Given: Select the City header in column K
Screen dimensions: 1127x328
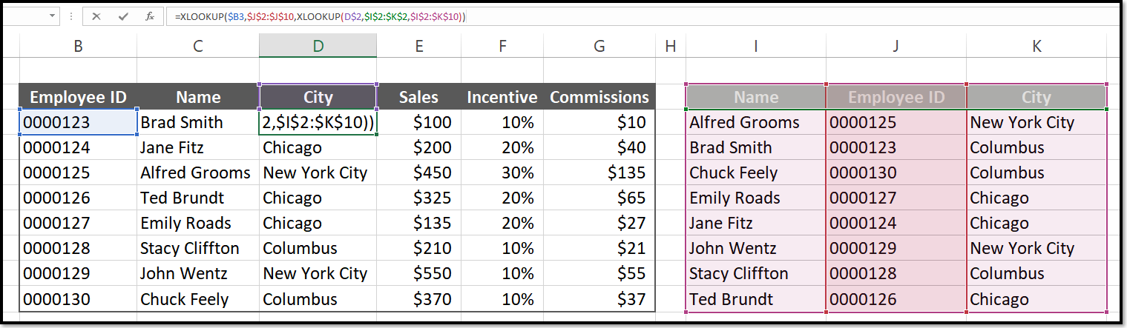Looking at the screenshot, I should pos(1036,97).
